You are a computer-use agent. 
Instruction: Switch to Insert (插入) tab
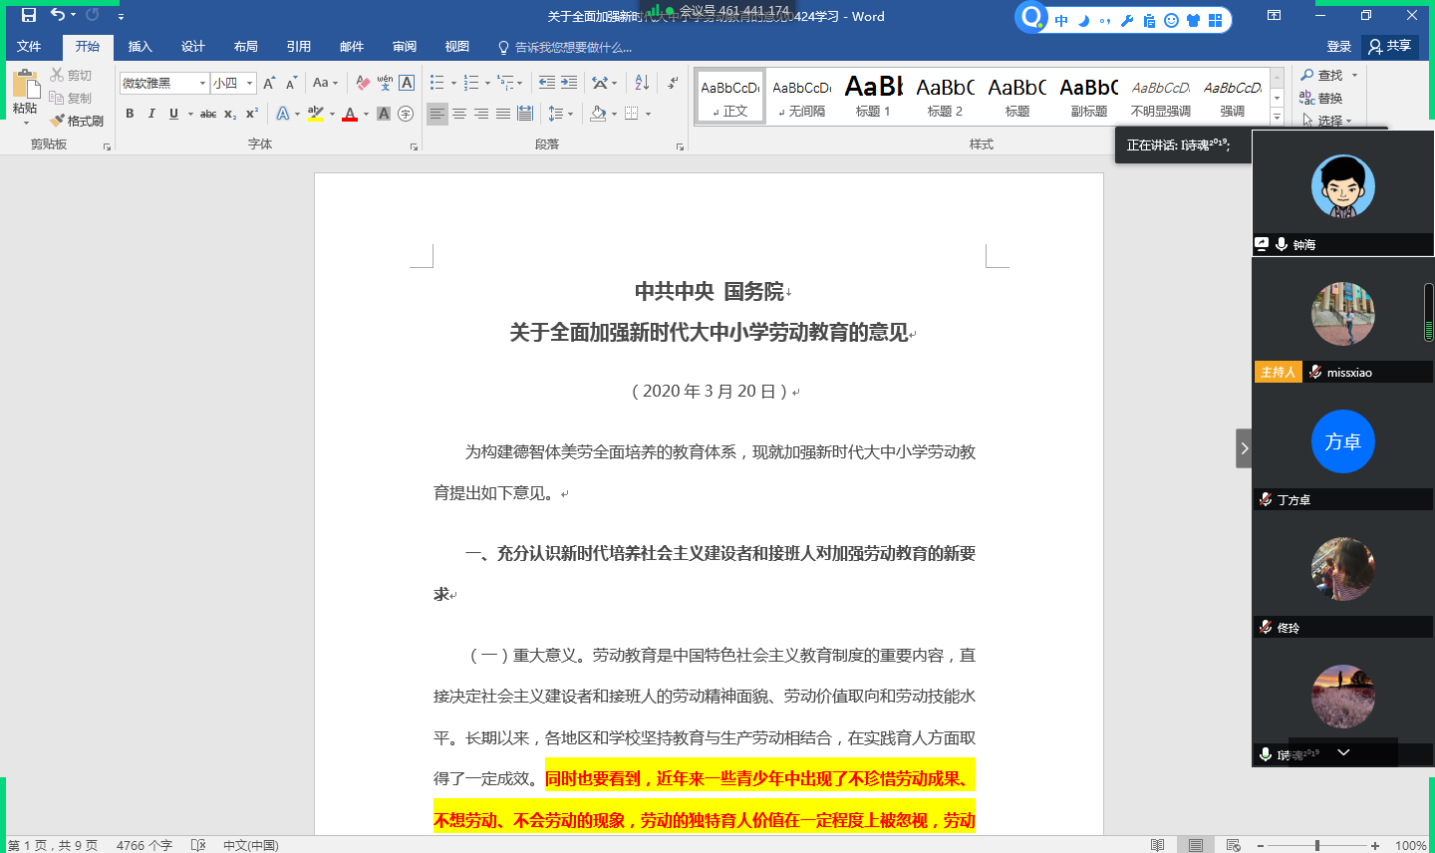click(141, 47)
